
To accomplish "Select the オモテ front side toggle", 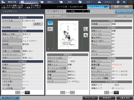I will coord(50,23).
